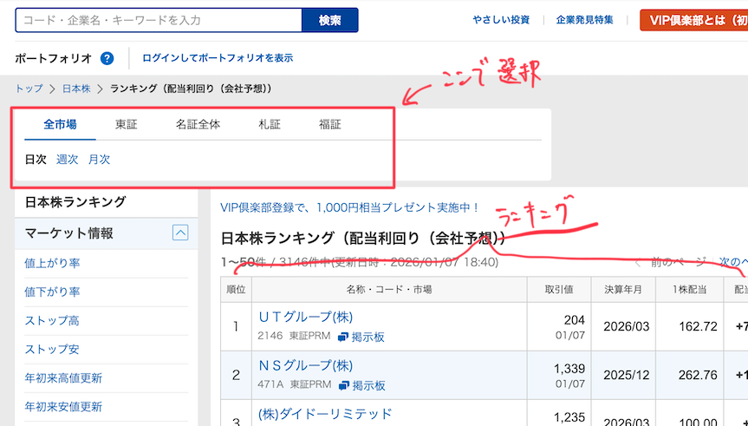Open 年初来安値更新 in sidebar

pyautogui.click(x=63, y=406)
